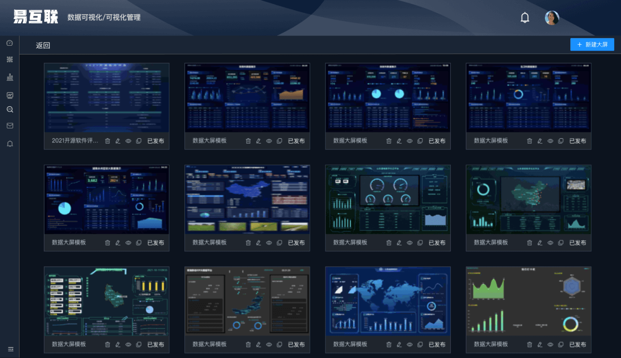Click the 数据可视化/可视化管理 breadcrumb

tap(104, 18)
